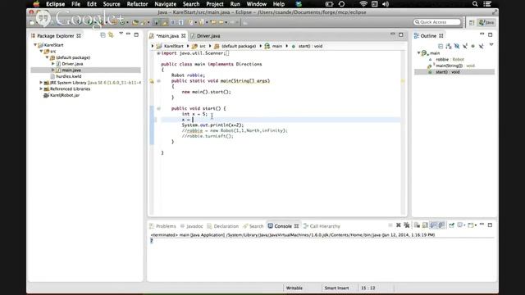The height and width of the screenshot is (295, 525).
Task: Expand the main.java tree node
Action: [x=52, y=70]
